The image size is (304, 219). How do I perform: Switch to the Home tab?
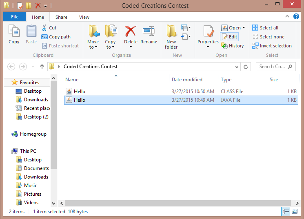pos(38,17)
